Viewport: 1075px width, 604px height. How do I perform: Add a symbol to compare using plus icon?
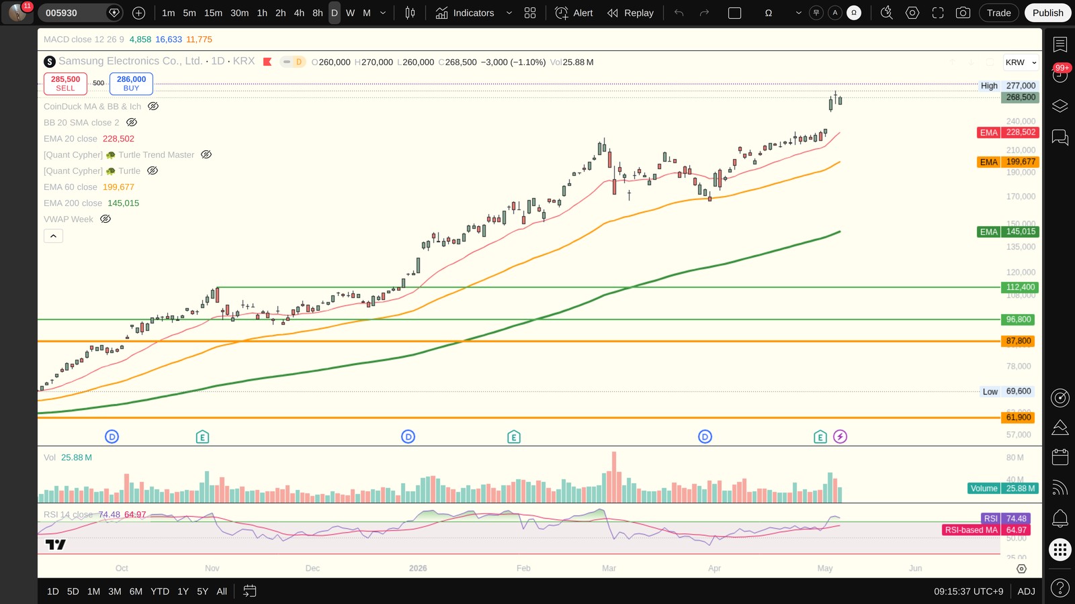pyautogui.click(x=138, y=13)
